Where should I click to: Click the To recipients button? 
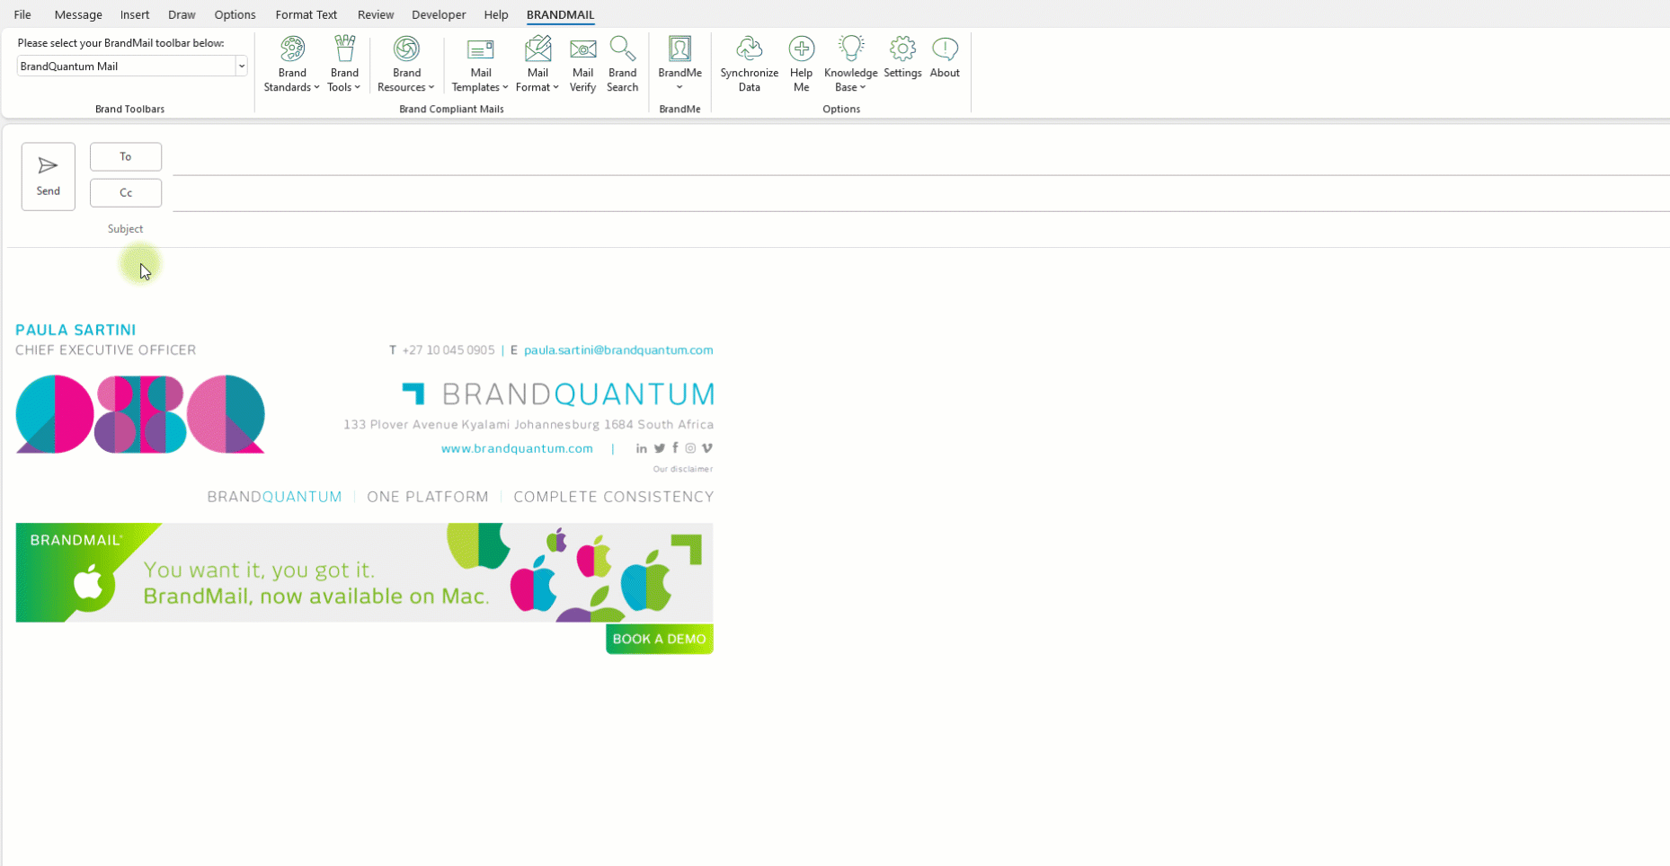pos(126,156)
